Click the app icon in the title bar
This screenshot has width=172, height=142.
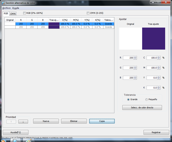tap(3, 3)
